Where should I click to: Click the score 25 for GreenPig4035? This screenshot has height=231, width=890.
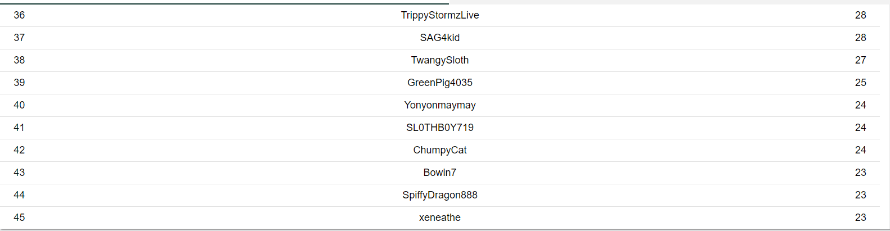click(x=861, y=83)
